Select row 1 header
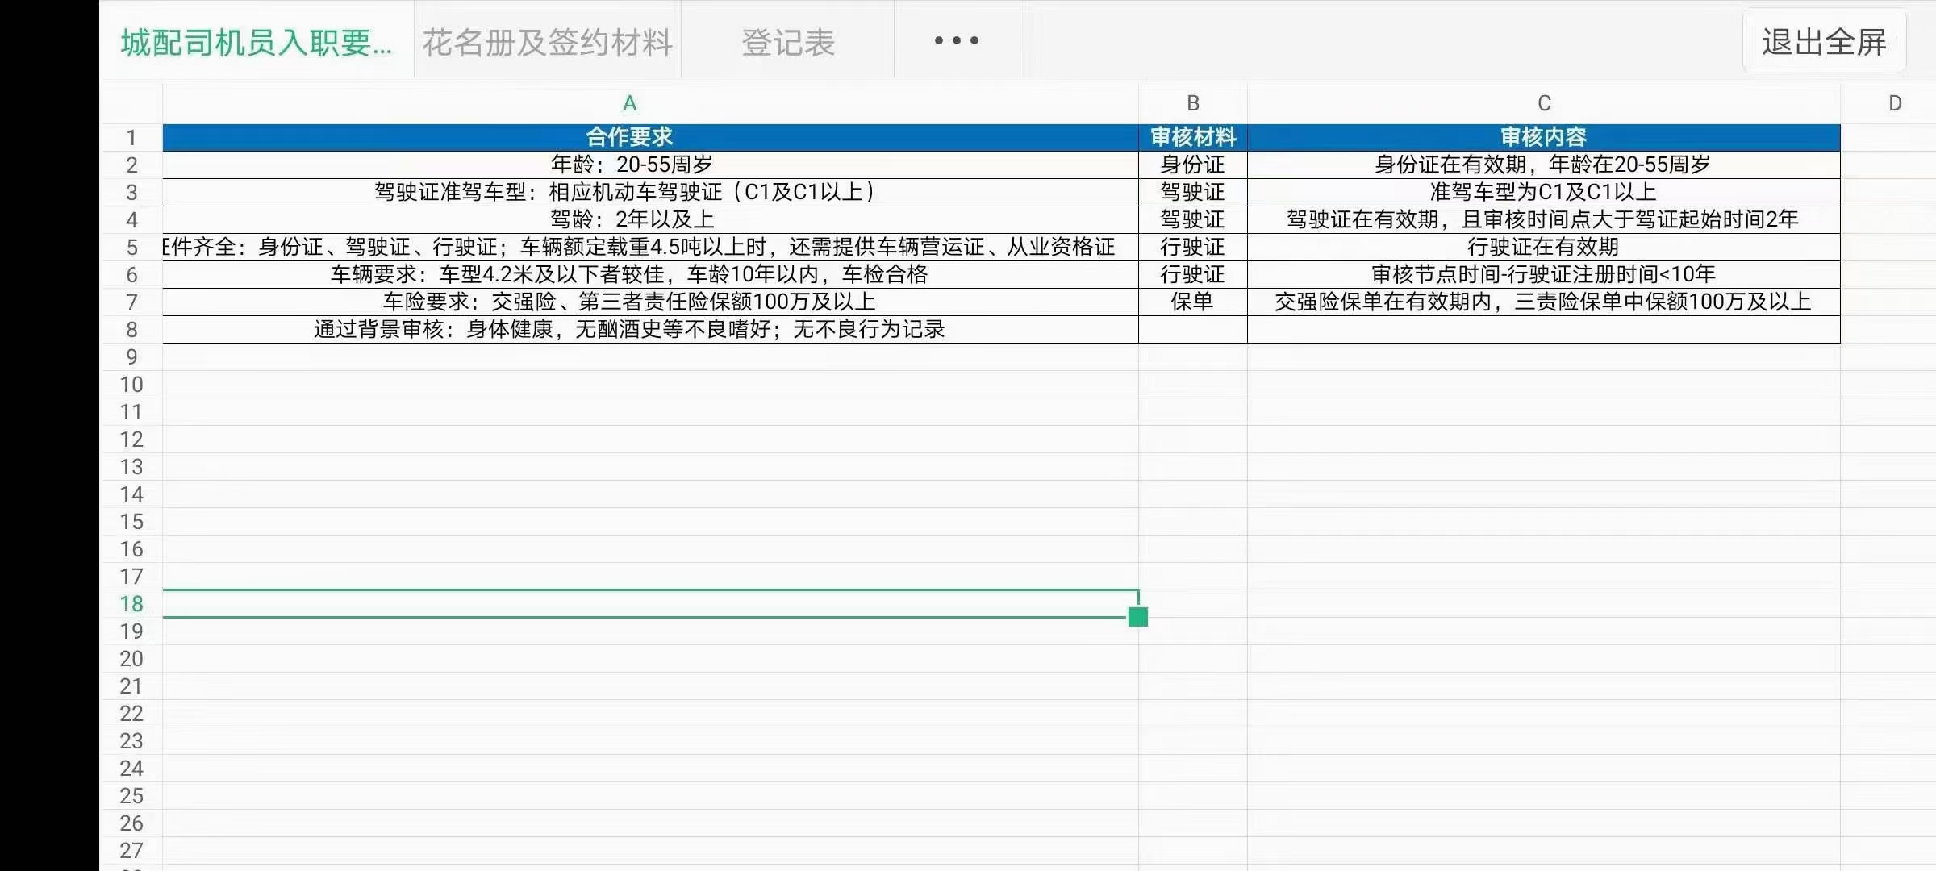 (x=131, y=138)
